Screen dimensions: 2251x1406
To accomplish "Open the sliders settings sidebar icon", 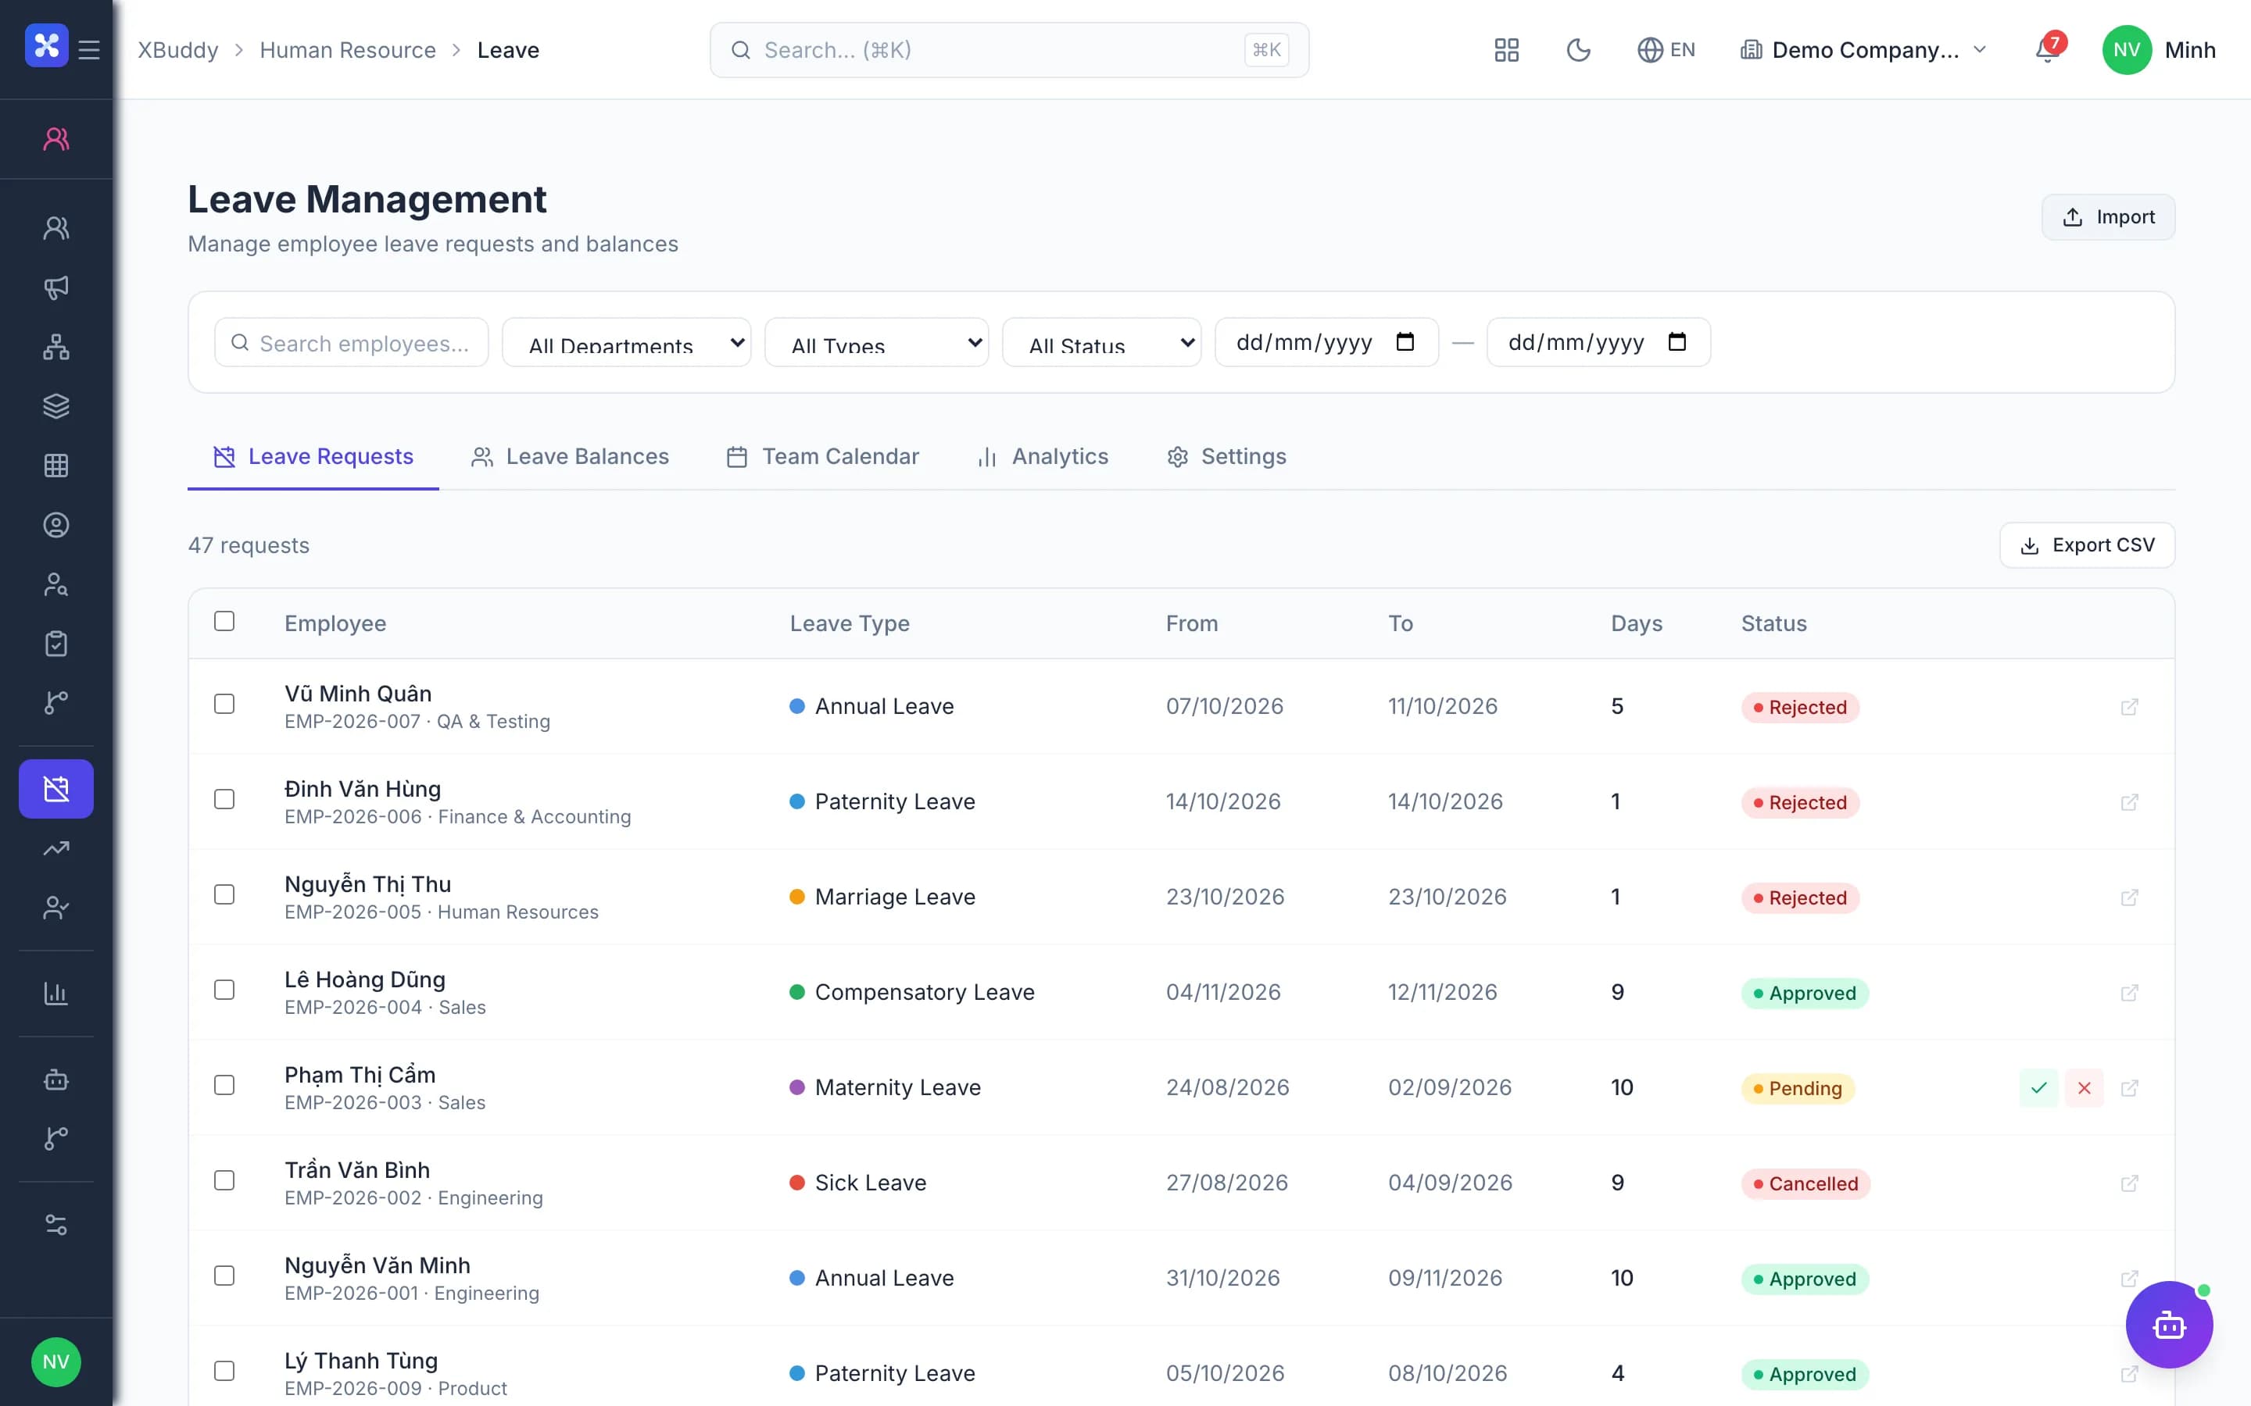I will pyautogui.click(x=55, y=1225).
